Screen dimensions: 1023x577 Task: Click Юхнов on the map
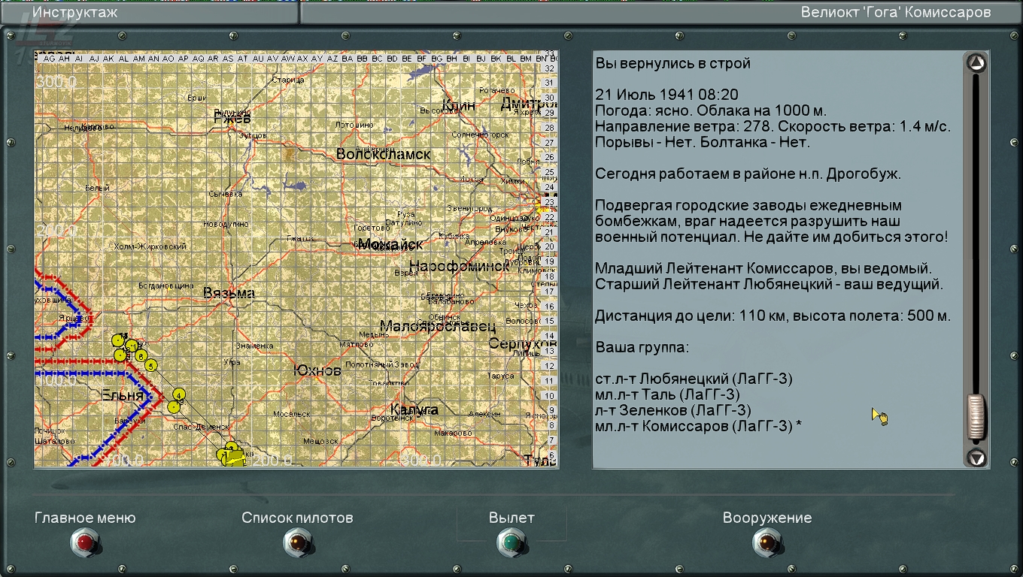[x=317, y=370]
